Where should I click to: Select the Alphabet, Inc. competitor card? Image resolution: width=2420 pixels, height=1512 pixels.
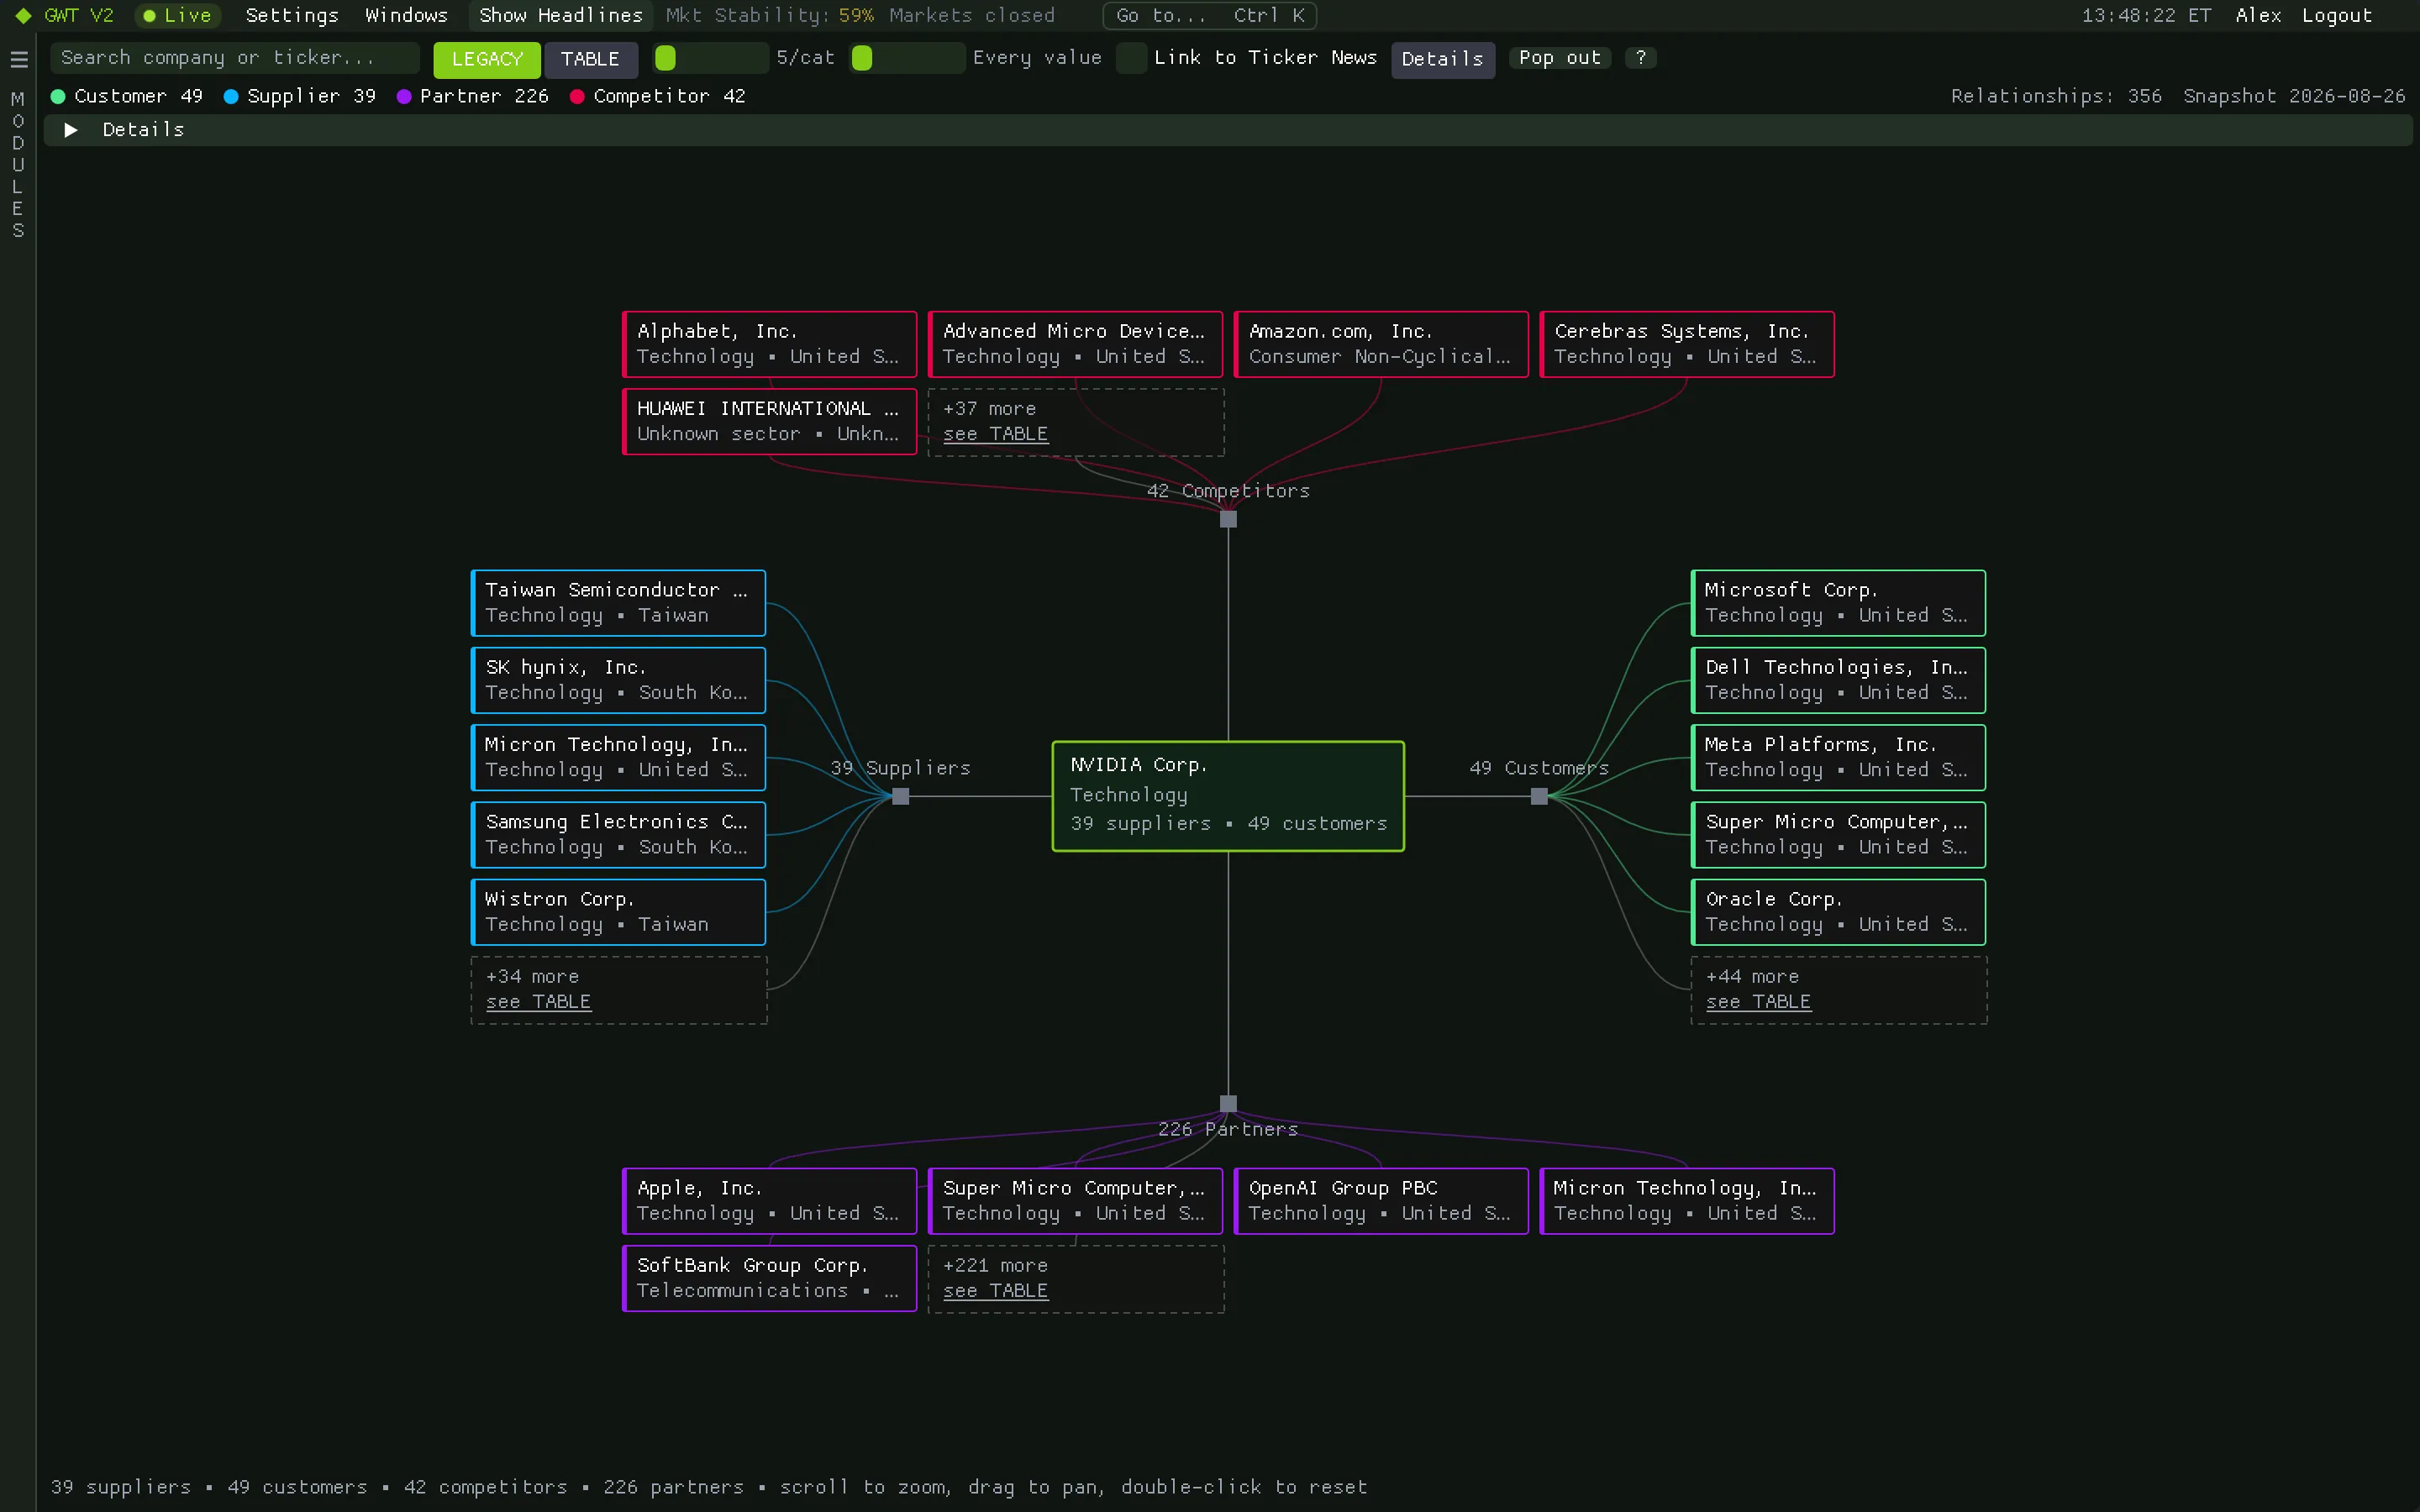click(x=769, y=344)
